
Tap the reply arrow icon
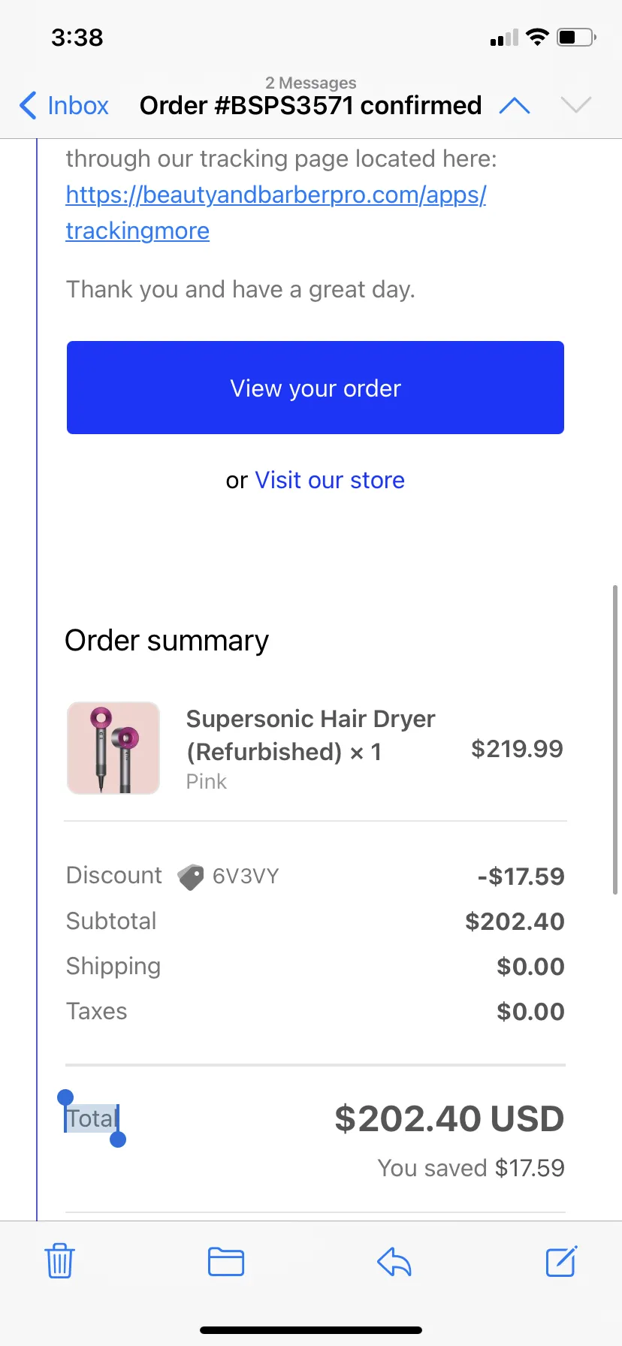click(394, 1262)
